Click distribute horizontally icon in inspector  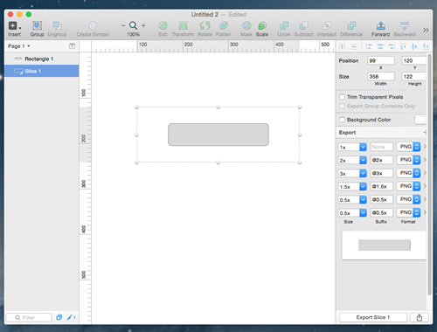pos(343,46)
